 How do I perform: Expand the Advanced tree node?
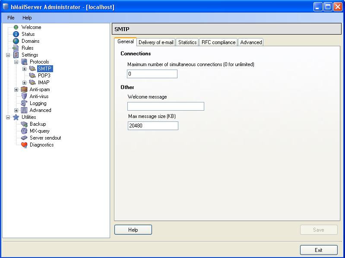(16, 110)
